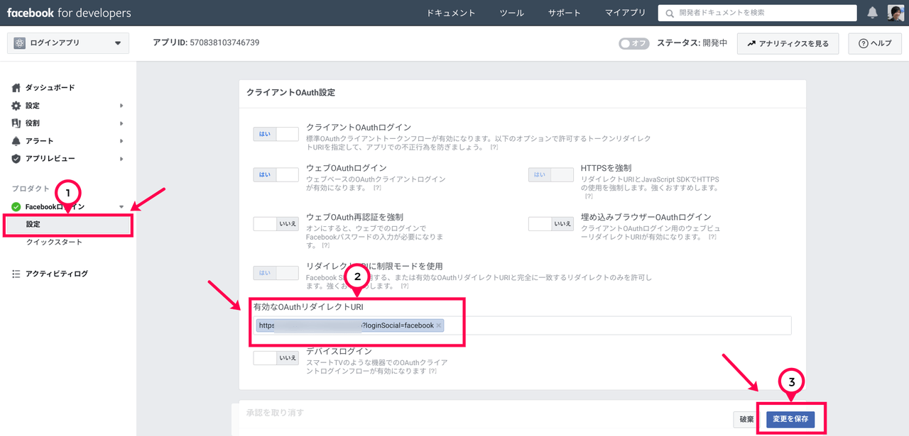This screenshot has width=909, height=436.
Task: Open help tip for HTTPSを強制
Action: (x=589, y=196)
